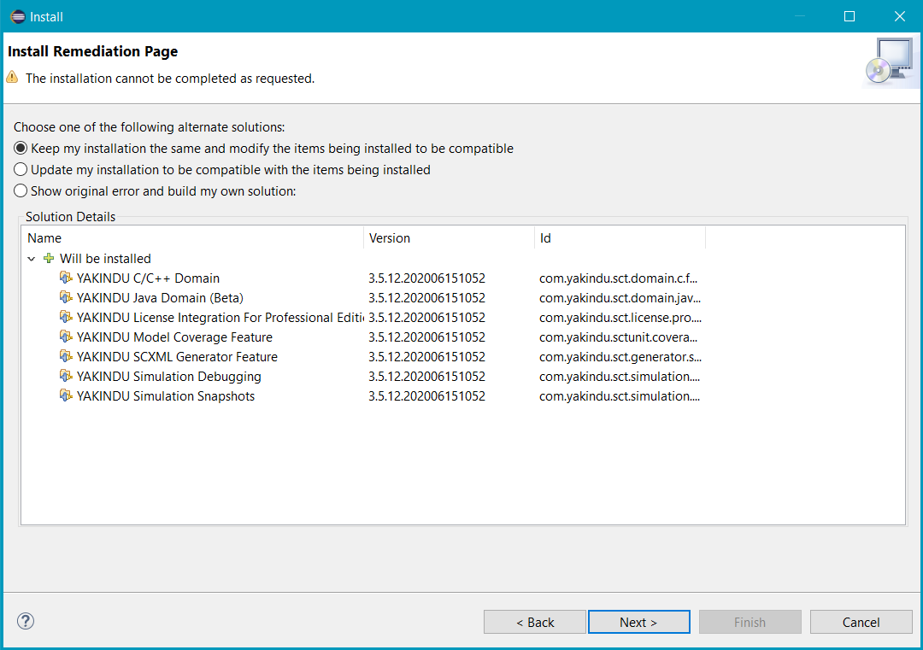Click the icon next to YAKINDU Java Domain (Beta)
The image size is (923, 650).
coord(66,297)
